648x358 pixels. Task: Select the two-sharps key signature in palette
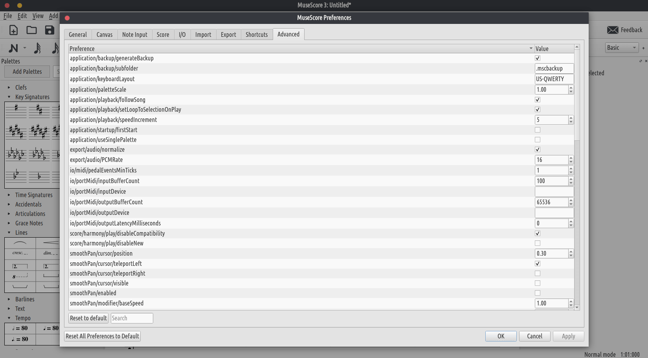(x=39, y=110)
